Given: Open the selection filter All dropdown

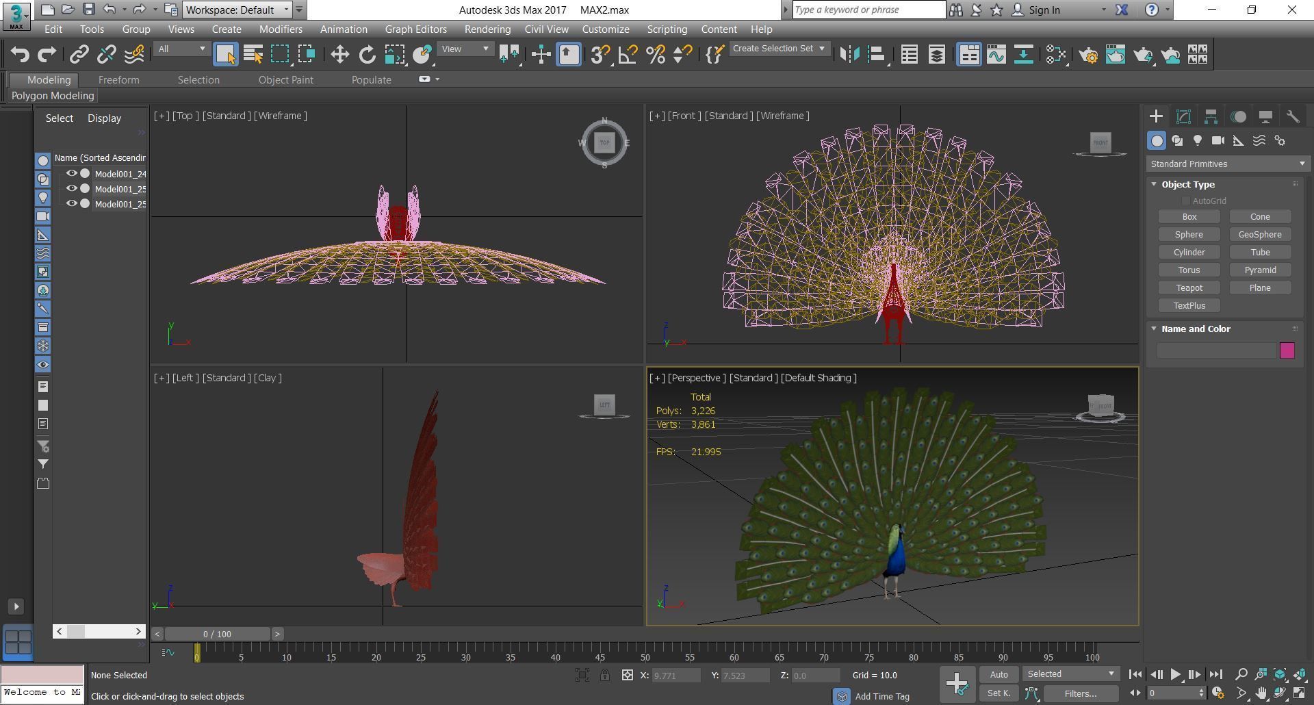Looking at the screenshot, I should pos(181,49).
